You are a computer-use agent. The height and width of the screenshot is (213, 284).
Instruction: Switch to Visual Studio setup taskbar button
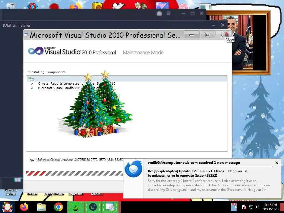(110, 207)
